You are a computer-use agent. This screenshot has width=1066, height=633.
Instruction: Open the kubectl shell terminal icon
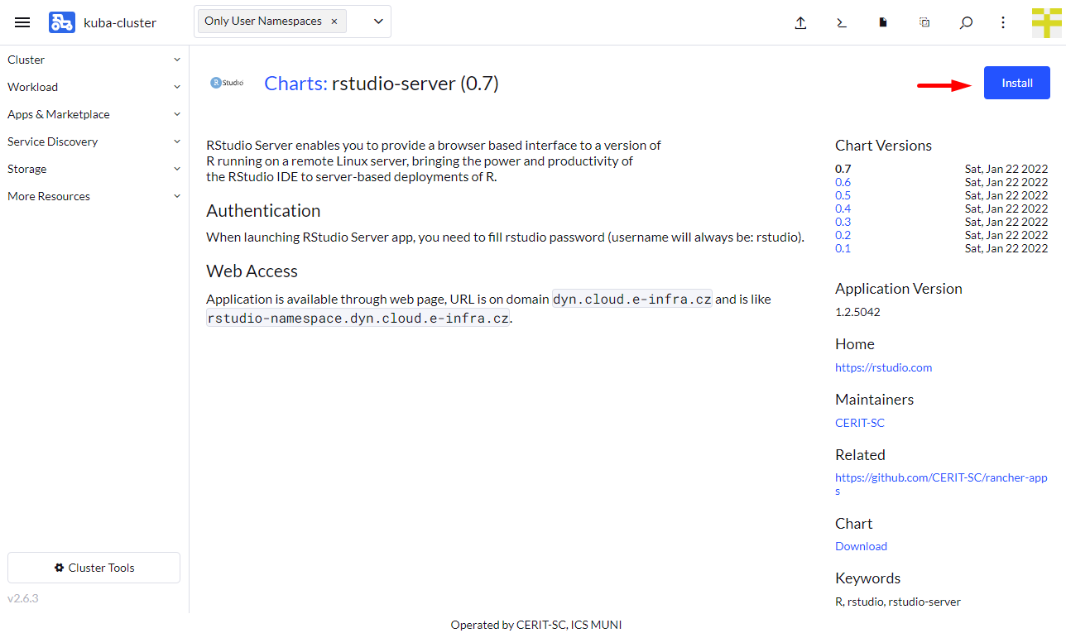click(842, 23)
